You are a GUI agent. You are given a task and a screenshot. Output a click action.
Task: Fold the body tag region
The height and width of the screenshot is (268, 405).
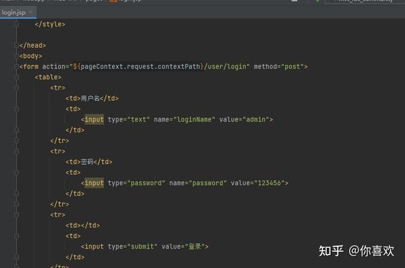tap(16, 56)
